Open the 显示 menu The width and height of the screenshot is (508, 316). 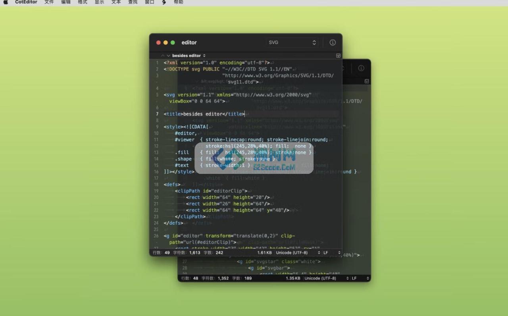(x=99, y=2)
